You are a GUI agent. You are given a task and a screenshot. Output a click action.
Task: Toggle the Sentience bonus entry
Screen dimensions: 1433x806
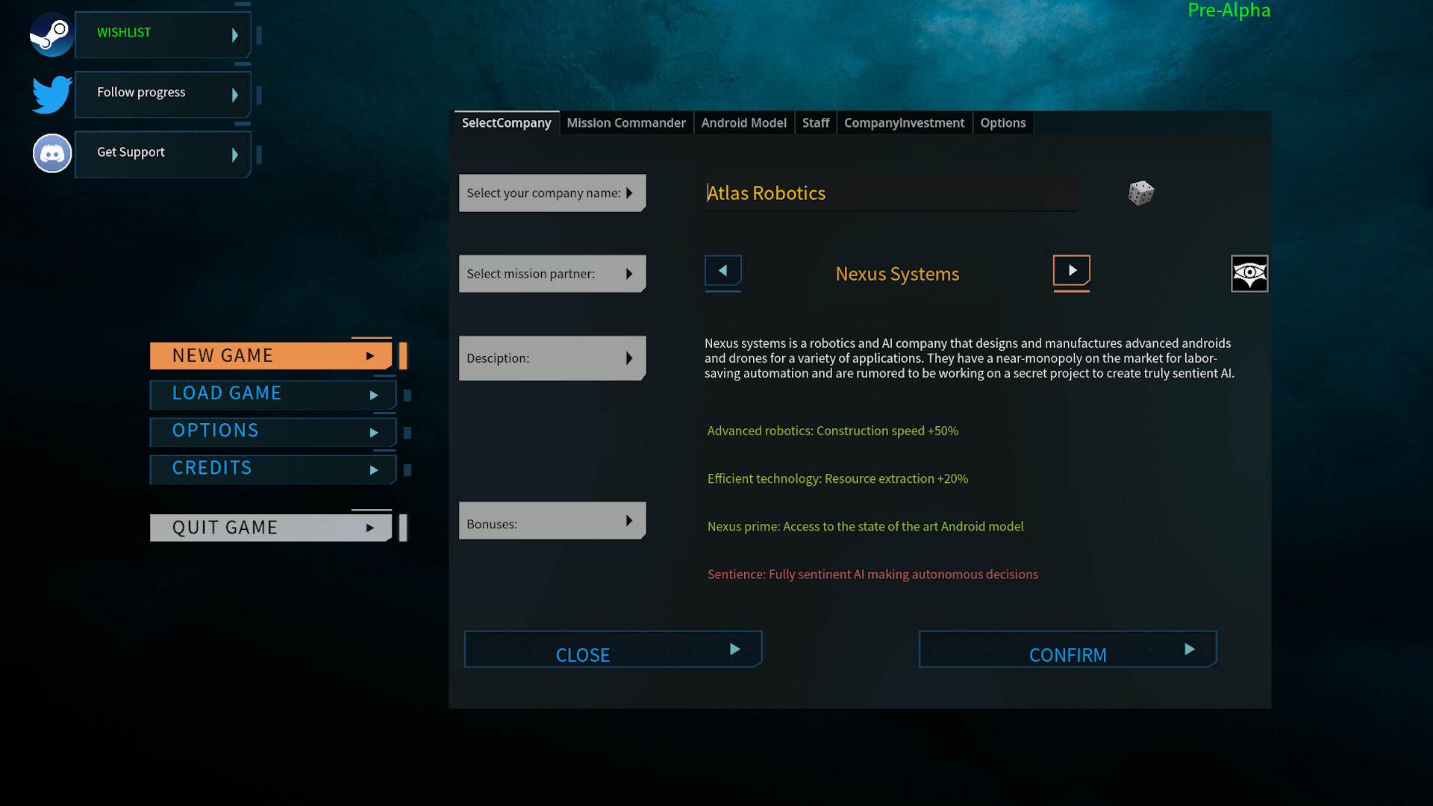(x=872, y=574)
